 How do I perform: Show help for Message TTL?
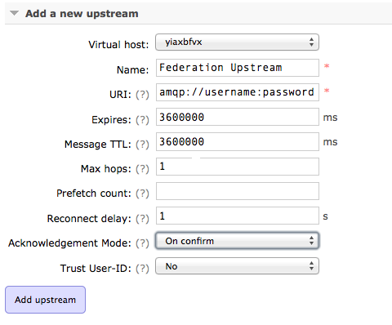point(142,145)
